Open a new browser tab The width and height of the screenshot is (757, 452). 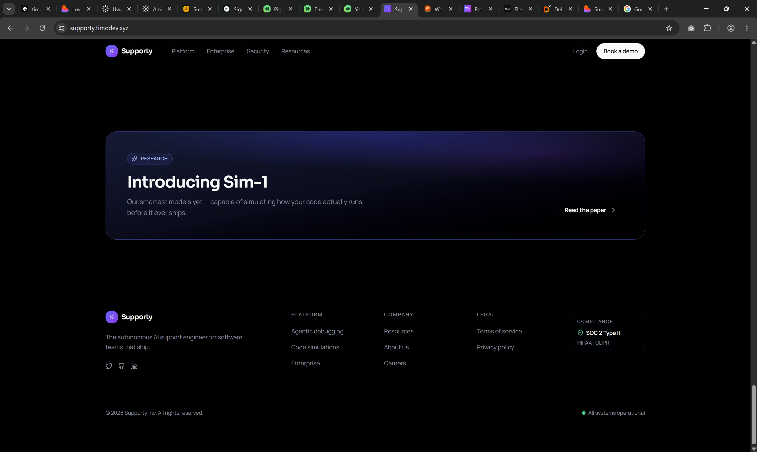pos(666,9)
